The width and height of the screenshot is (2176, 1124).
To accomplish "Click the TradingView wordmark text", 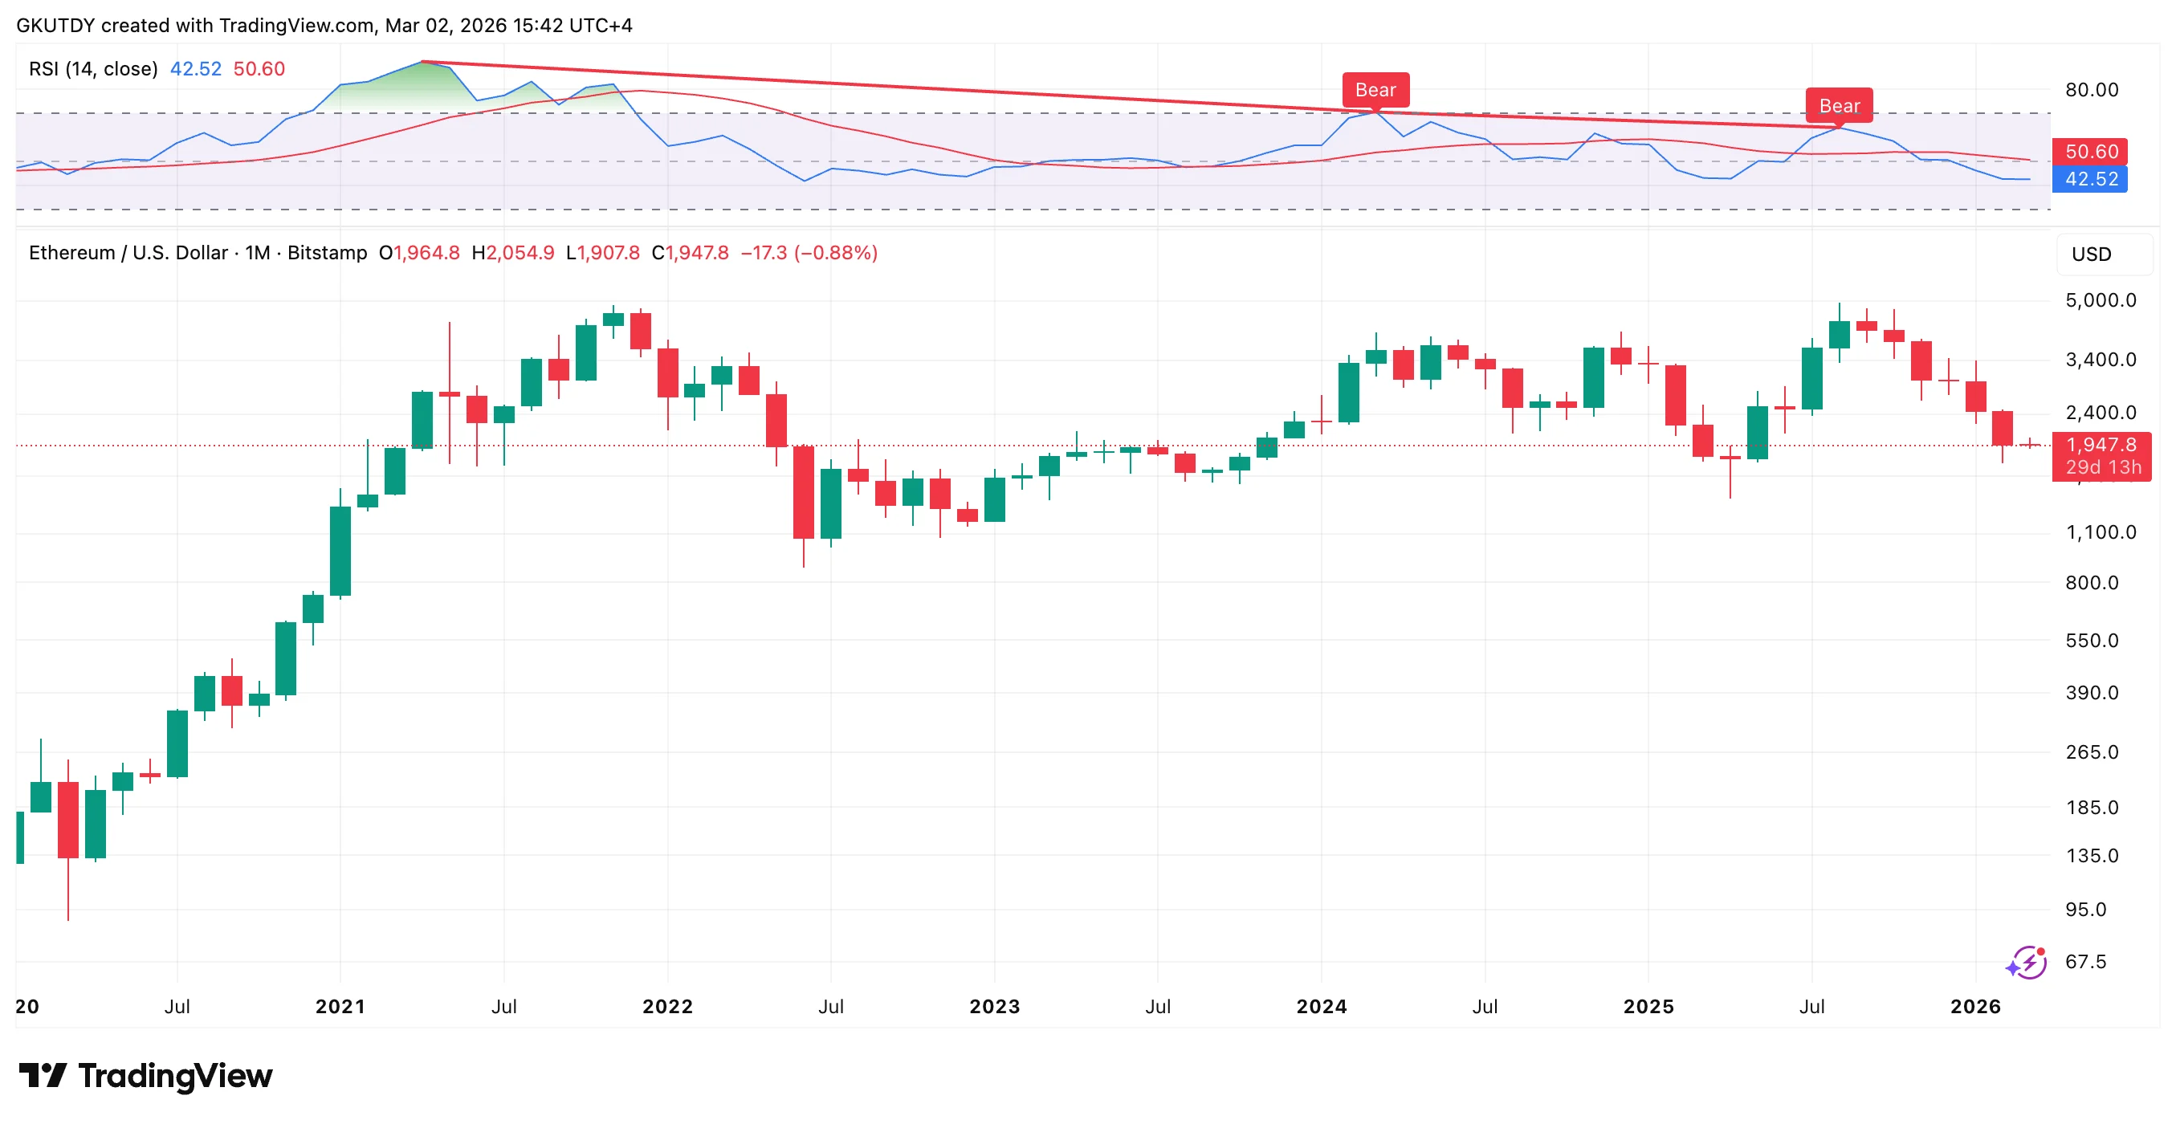I will pos(176,1076).
